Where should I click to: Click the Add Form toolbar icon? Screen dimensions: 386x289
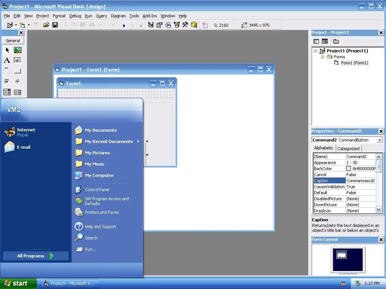(x=22, y=25)
